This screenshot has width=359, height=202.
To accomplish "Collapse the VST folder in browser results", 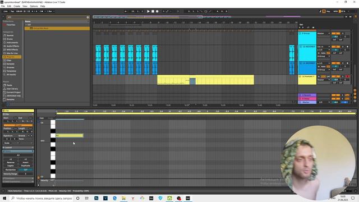I will (26, 25).
